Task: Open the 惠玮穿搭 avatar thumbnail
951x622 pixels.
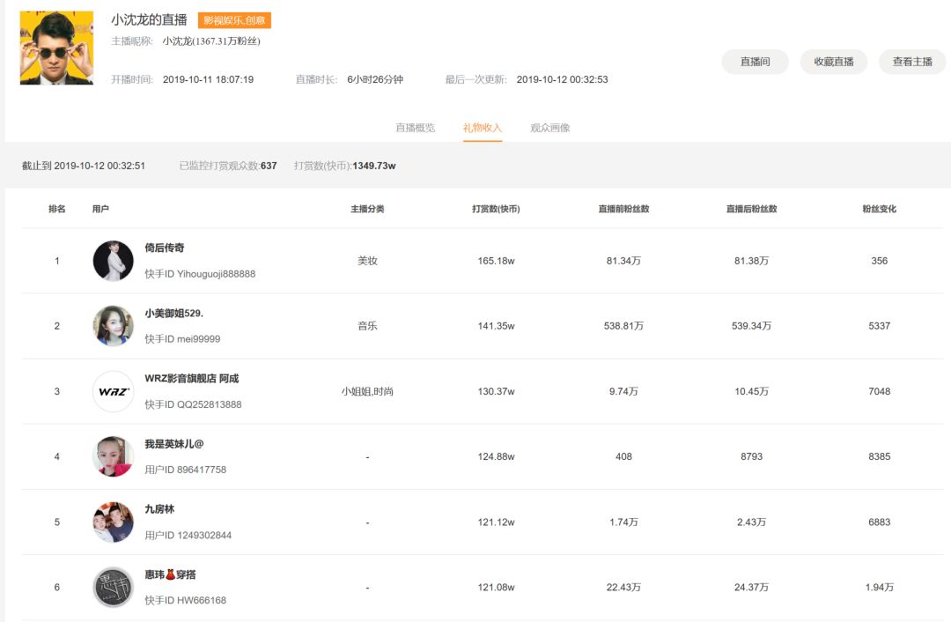Action: point(112,586)
